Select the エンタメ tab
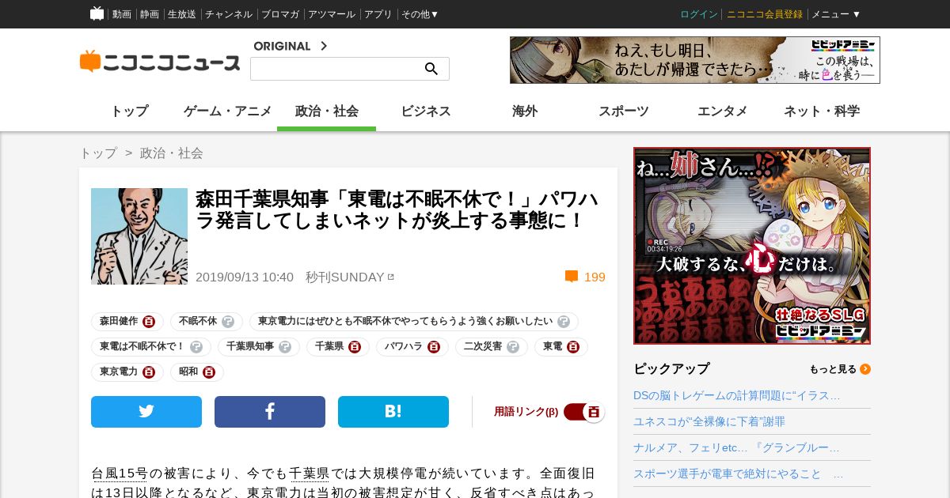 tap(723, 111)
